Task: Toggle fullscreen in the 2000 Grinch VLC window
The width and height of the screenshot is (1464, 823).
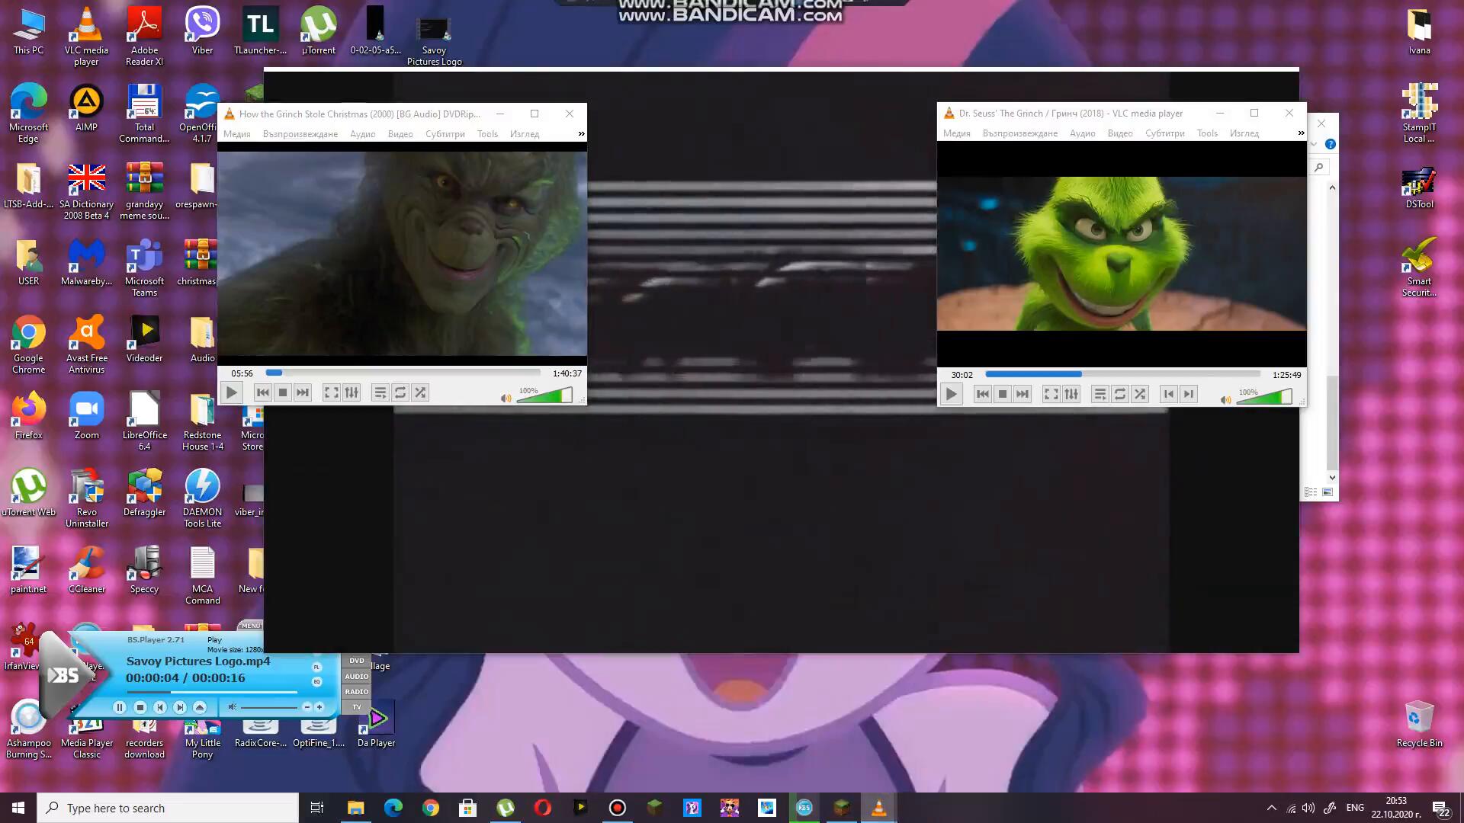Action: [x=331, y=393]
